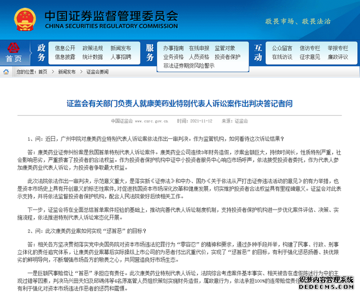Open 信息公开 menu link
Viewport: 360px width, 295px height.
(65, 48)
